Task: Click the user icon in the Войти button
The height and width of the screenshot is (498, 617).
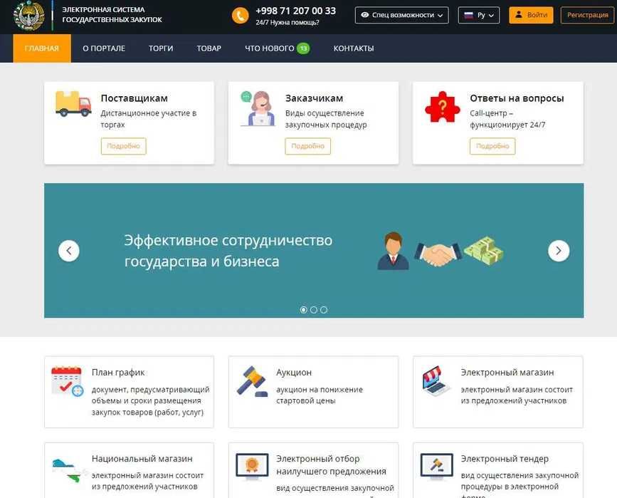Action: click(519, 15)
